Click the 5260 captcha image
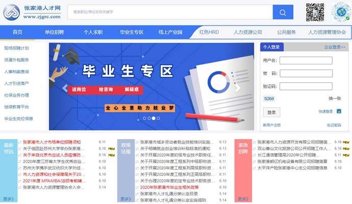Viewport: 352px width, 204px height. 269,99
